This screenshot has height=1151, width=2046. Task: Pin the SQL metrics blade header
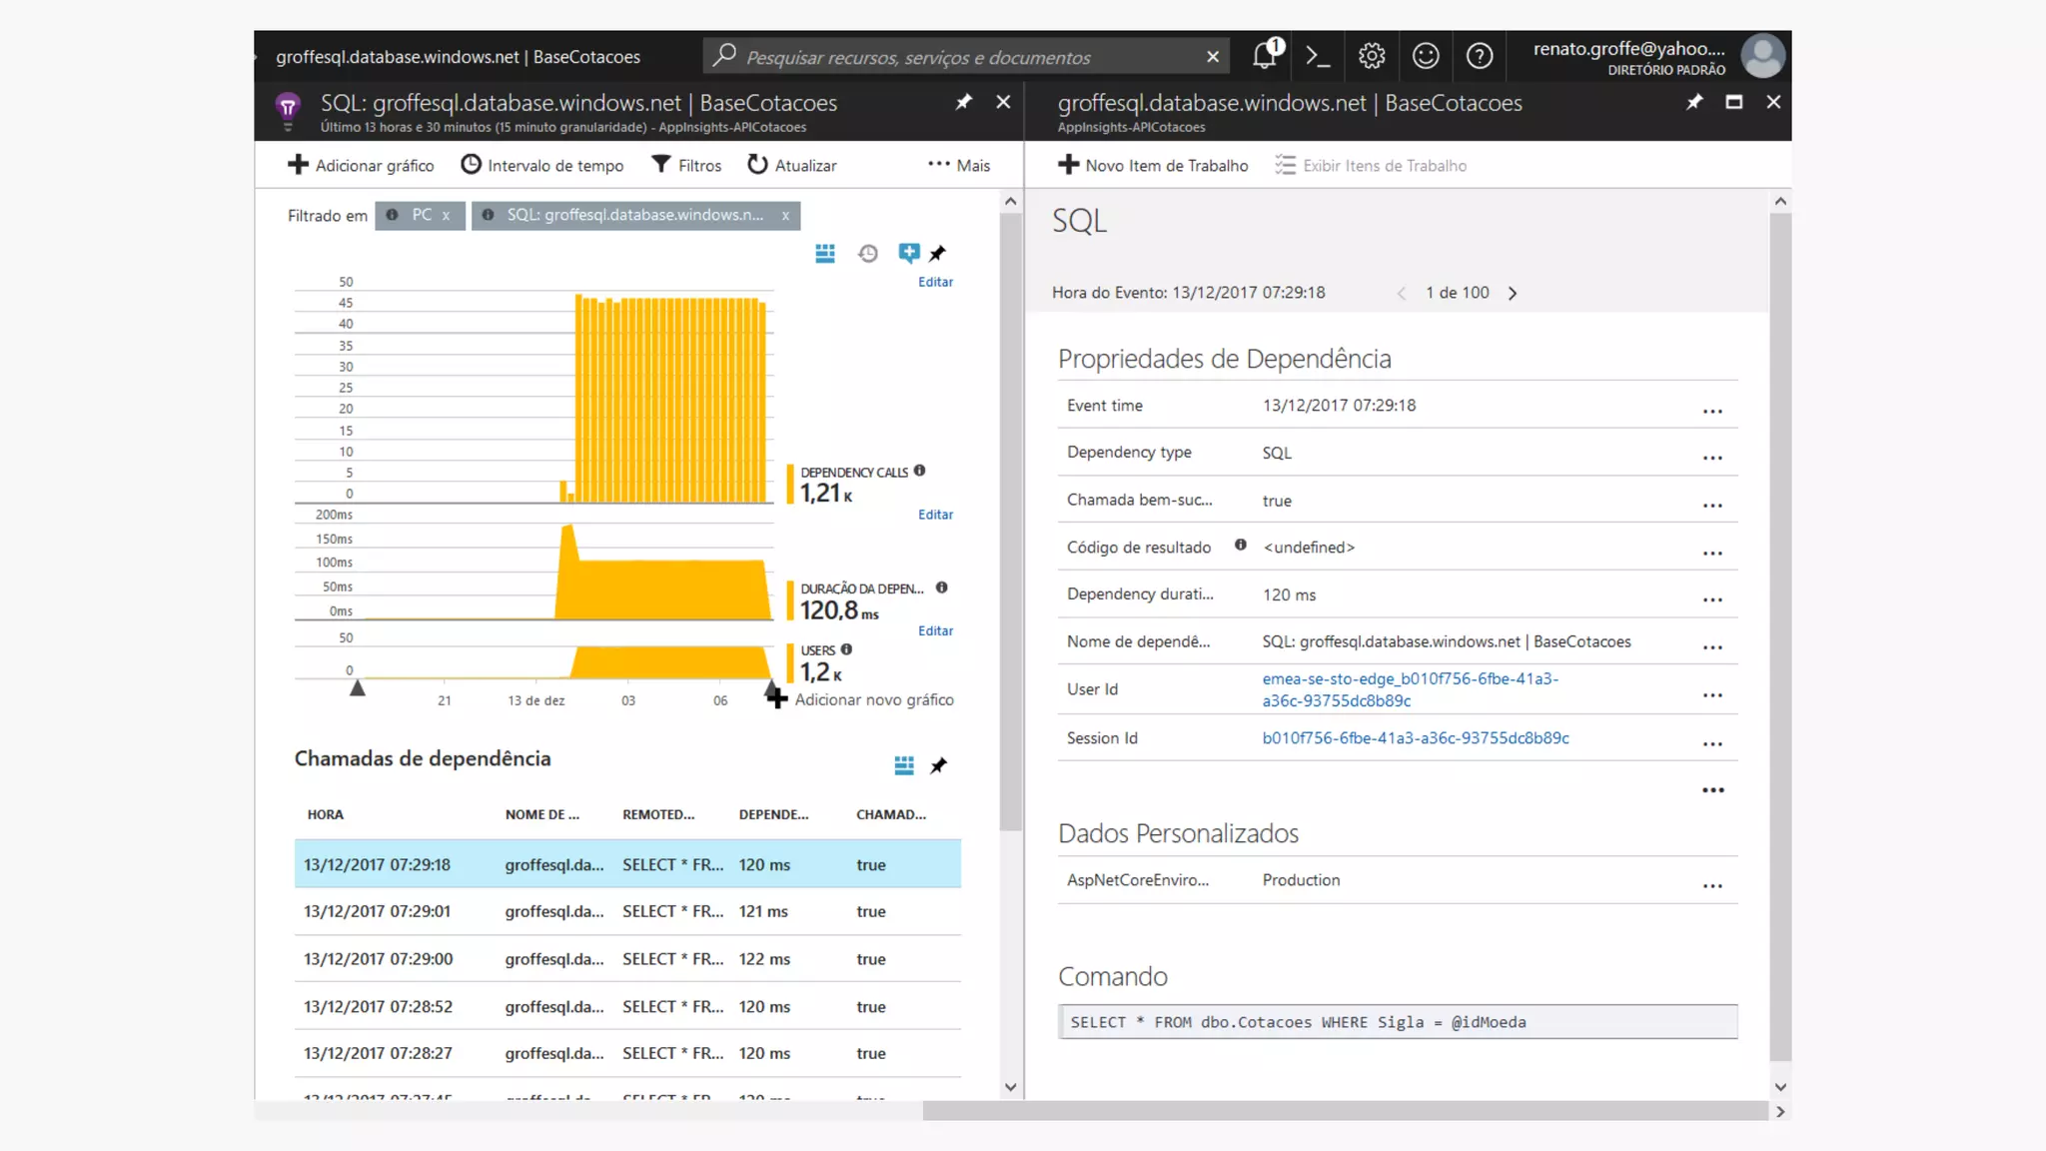pyautogui.click(x=963, y=102)
